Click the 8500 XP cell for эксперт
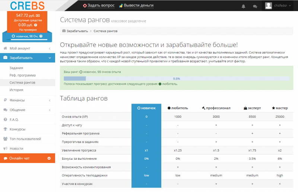The width and height of the screenshot is (298, 192). tap(252, 117)
